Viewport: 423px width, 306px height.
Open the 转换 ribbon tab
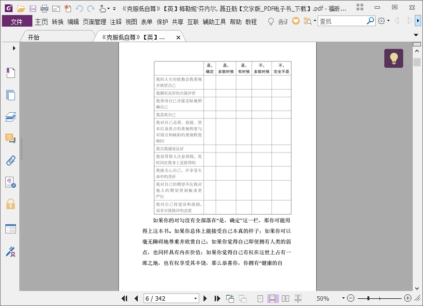(x=58, y=22)
